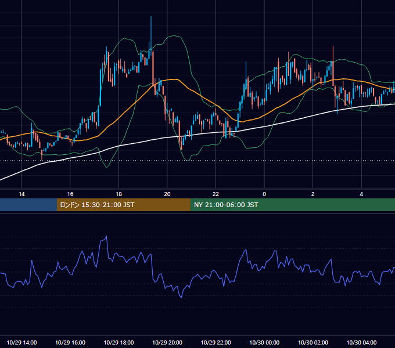Image resolution: width=395 pixels, height=348 pixels.
Task: Click the ロンドン 15:30-21:00 JST session bar
Action: (123, 205)
